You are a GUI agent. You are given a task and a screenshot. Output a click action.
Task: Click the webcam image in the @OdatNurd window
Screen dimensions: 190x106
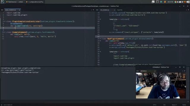pos(161,86)
